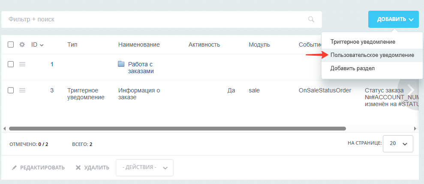This screenshot has height=184, width=424.
Task: Click the ВСЕГО: 2 counter
Action: point(82,144)
